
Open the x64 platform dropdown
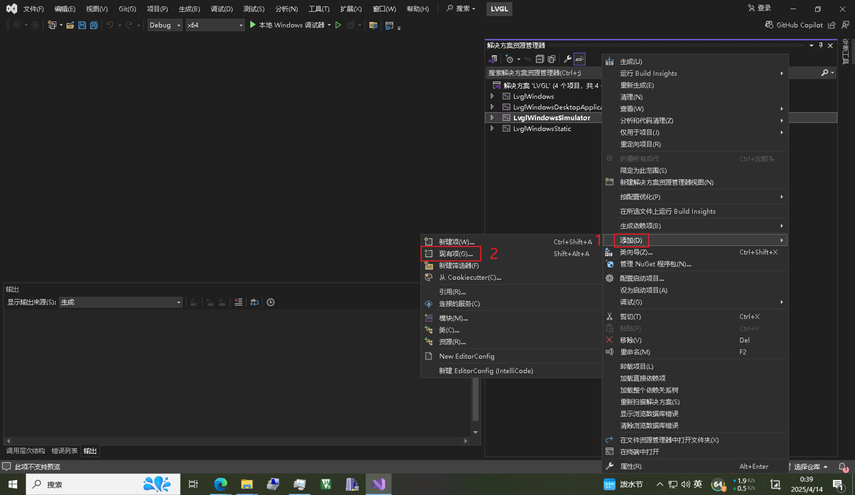(x=215, y=25)
